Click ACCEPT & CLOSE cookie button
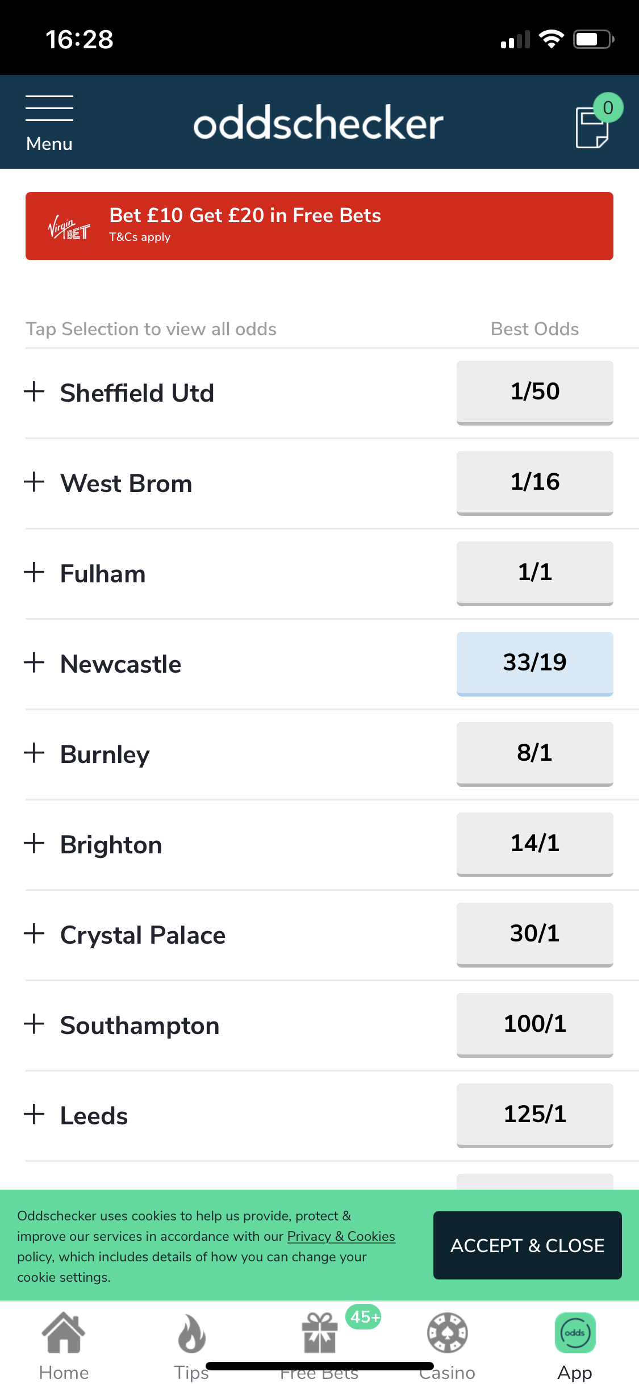Screen dimensions: 639x1384 click(x=528, y=1245)
